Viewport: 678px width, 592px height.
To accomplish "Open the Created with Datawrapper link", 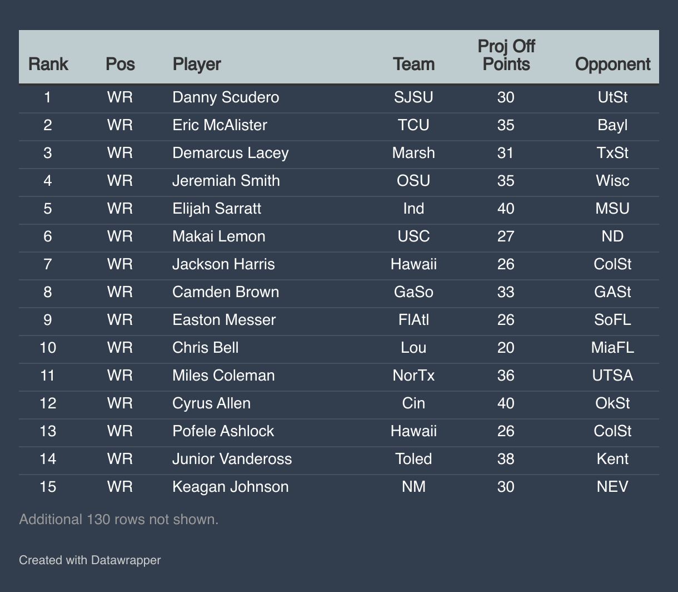I will coord(89,560).
